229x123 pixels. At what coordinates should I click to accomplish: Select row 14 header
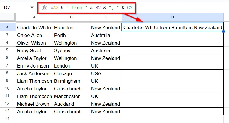8,119
